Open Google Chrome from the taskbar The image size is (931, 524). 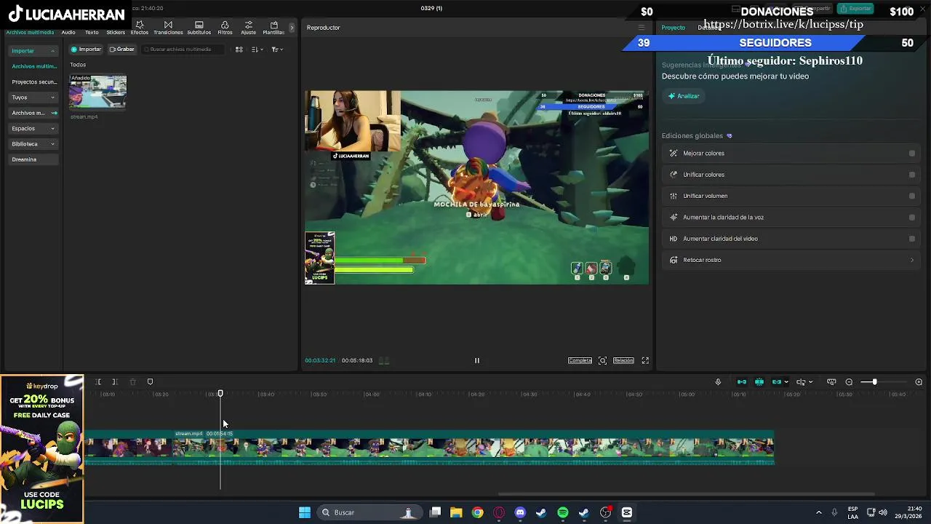coord(477,512)
